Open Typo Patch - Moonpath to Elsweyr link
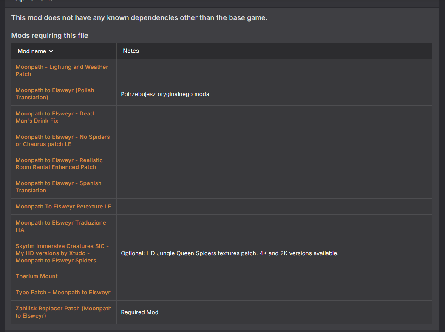Screen dimensions: 445x332 pos(63,293)
